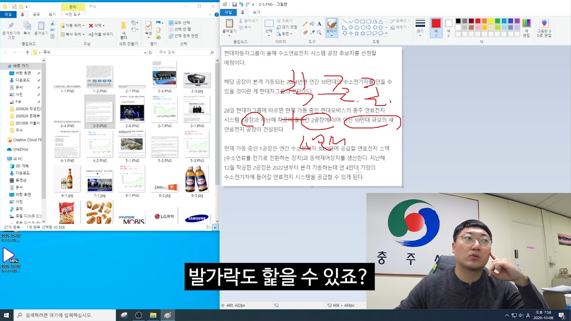Click Select none in Explorer ribbon
The image size is (571, 321).
180,29
